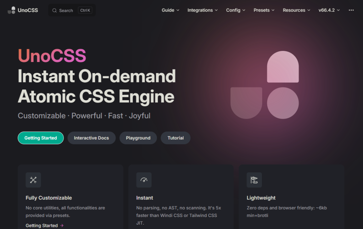Open the Interactive Docs button
This screenshot has width=363, height=229.
[91, 138]
